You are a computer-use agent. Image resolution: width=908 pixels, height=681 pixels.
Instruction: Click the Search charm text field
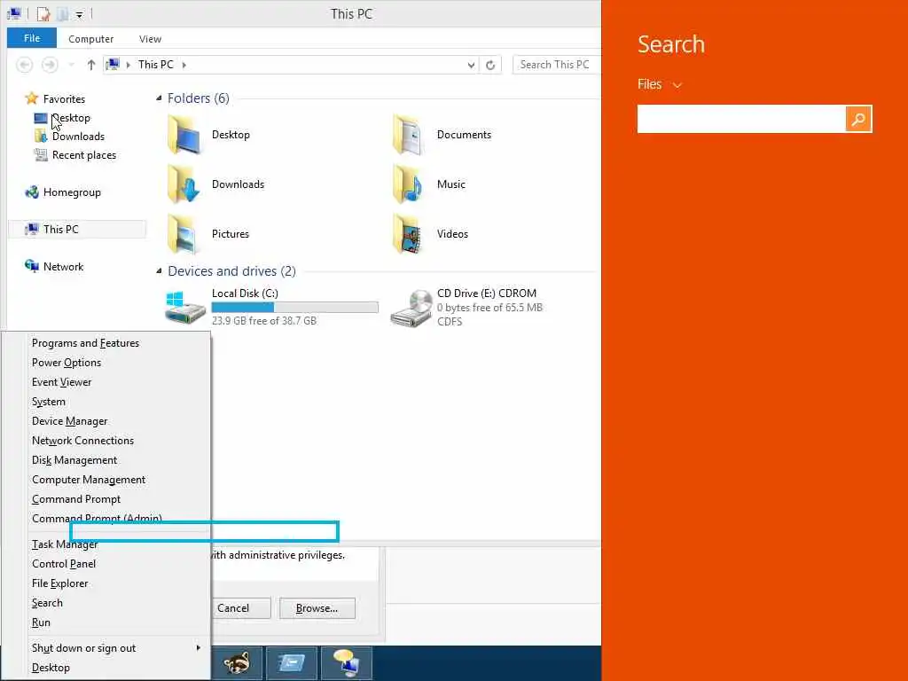pyautogui.click(x=741, y=119)
